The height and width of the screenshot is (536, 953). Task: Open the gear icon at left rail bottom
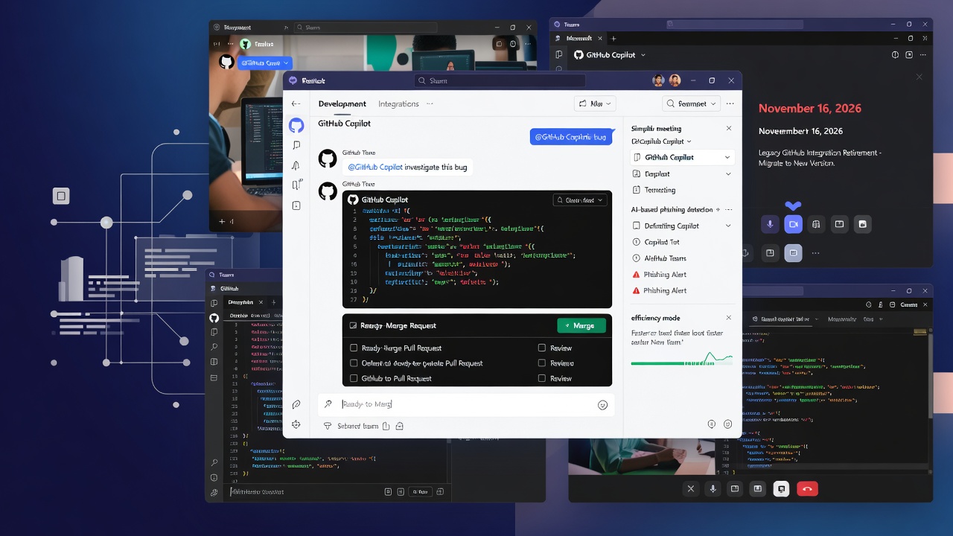pyautogui.click(x=296, y=424)
